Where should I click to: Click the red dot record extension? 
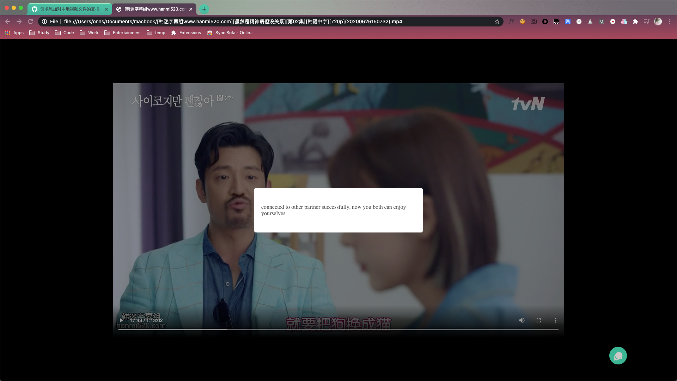613,22
